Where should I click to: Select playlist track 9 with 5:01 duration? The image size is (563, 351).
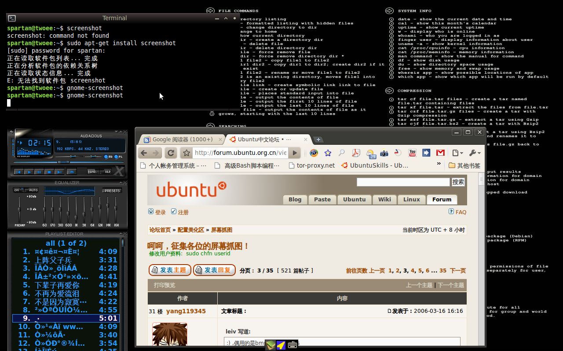[66, 318]
